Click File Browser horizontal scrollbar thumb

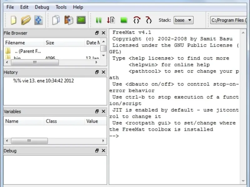pyautogui.click(x=35, y=62)
